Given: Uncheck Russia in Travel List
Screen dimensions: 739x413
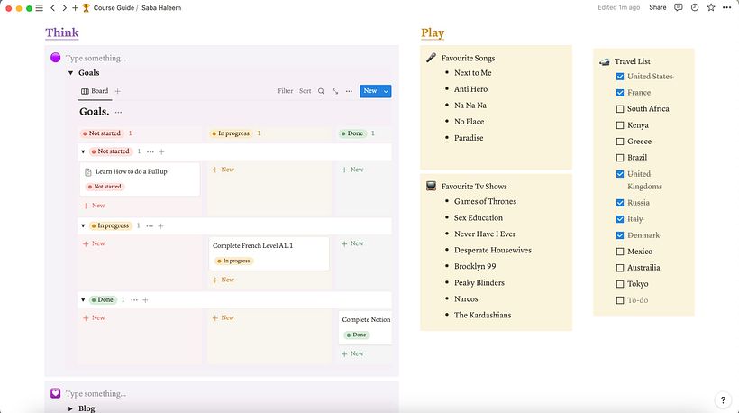Looking at the screenshot, I should click(x=620, y=203).
